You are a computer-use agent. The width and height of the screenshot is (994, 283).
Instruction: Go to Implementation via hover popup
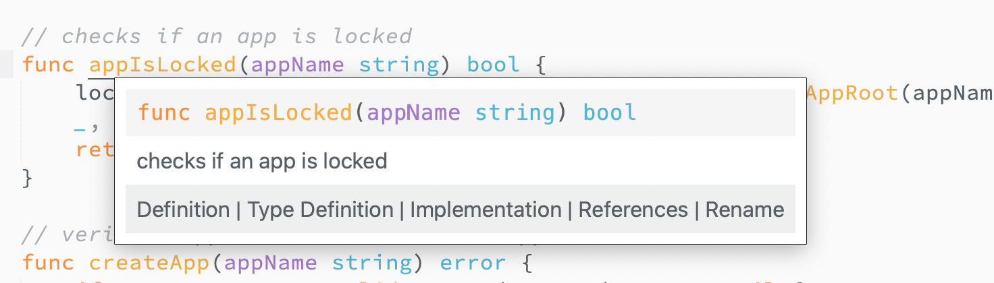click(x=486, y=210)
